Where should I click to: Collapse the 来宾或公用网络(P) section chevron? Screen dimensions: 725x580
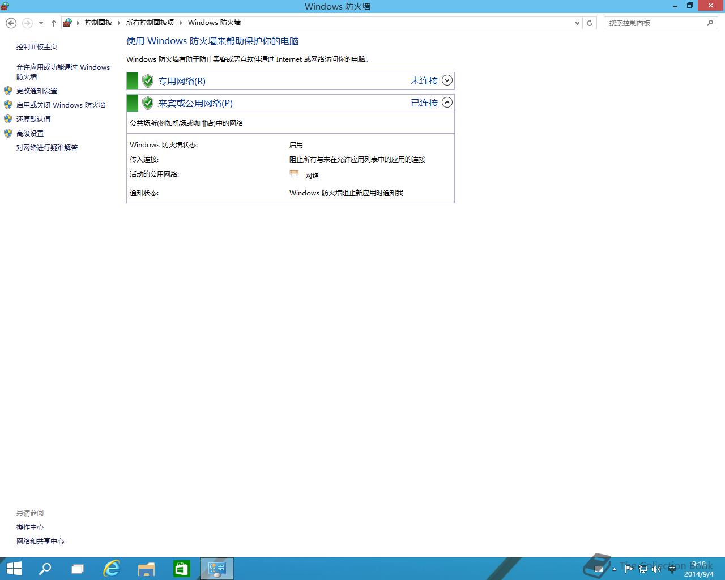tap(447, 103)
